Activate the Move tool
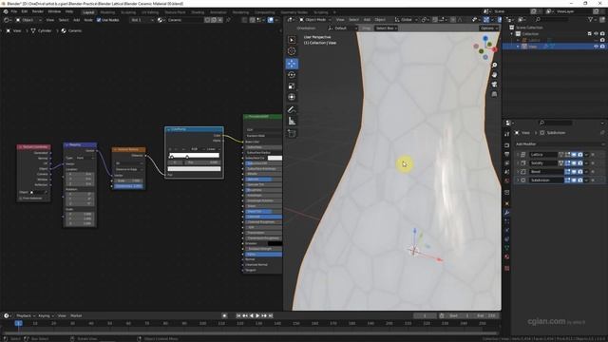608x342 pixels. click(292, 64)
